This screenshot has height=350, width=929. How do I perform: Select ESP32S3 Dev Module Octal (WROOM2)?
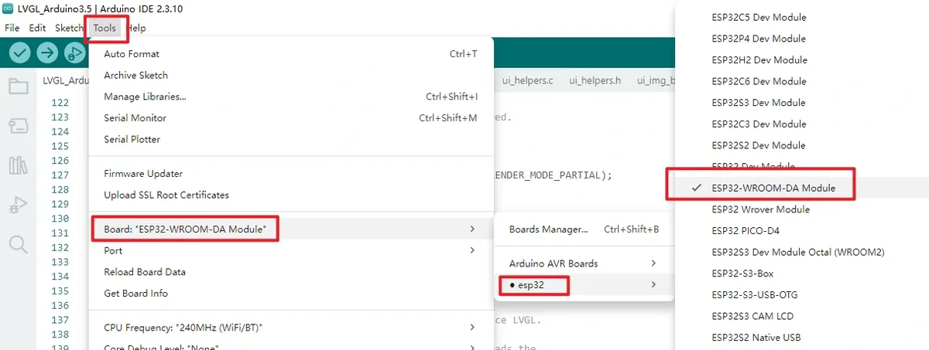click(802, 252)
